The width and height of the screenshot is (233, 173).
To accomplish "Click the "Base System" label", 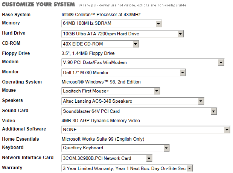I will 16,15.
